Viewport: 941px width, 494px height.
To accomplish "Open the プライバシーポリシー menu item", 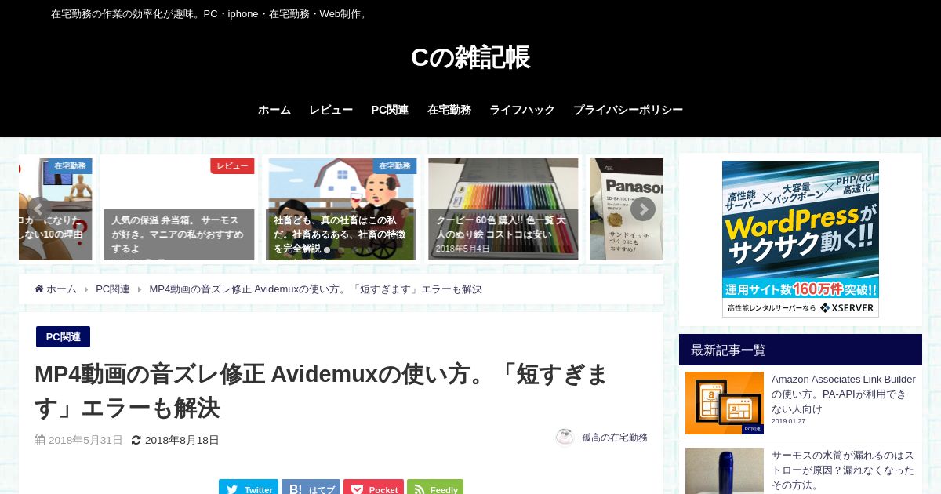I will coord(628,111).
